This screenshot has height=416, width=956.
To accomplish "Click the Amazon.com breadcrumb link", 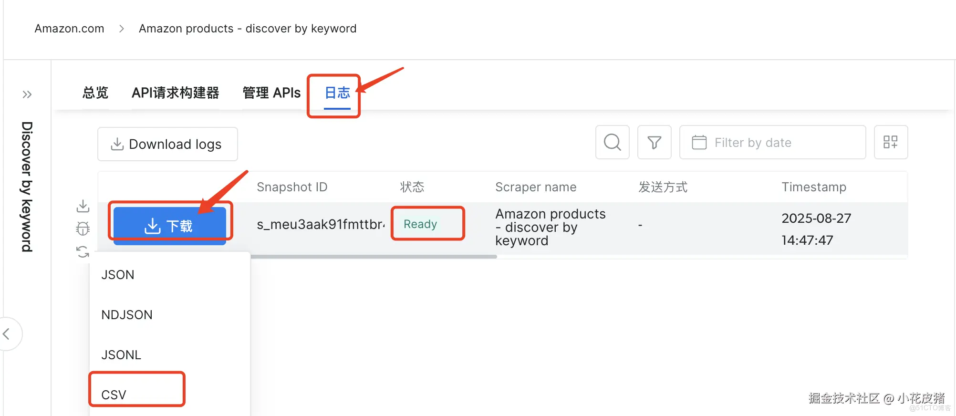I will click(x=69, y=29).
